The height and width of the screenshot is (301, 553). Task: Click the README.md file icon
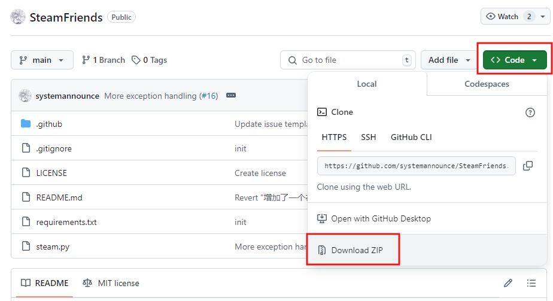(26, 197)
